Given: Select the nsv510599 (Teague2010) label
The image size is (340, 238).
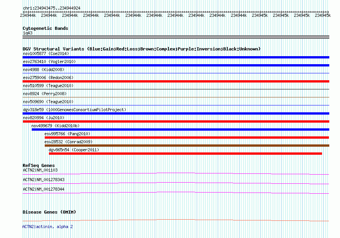Looking at the screenshot, I should (x=48, y=86).
